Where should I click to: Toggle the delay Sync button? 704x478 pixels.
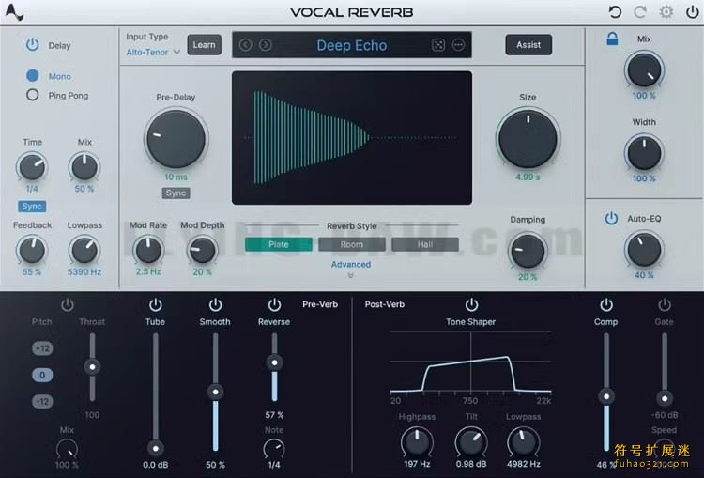coord(32,207)
